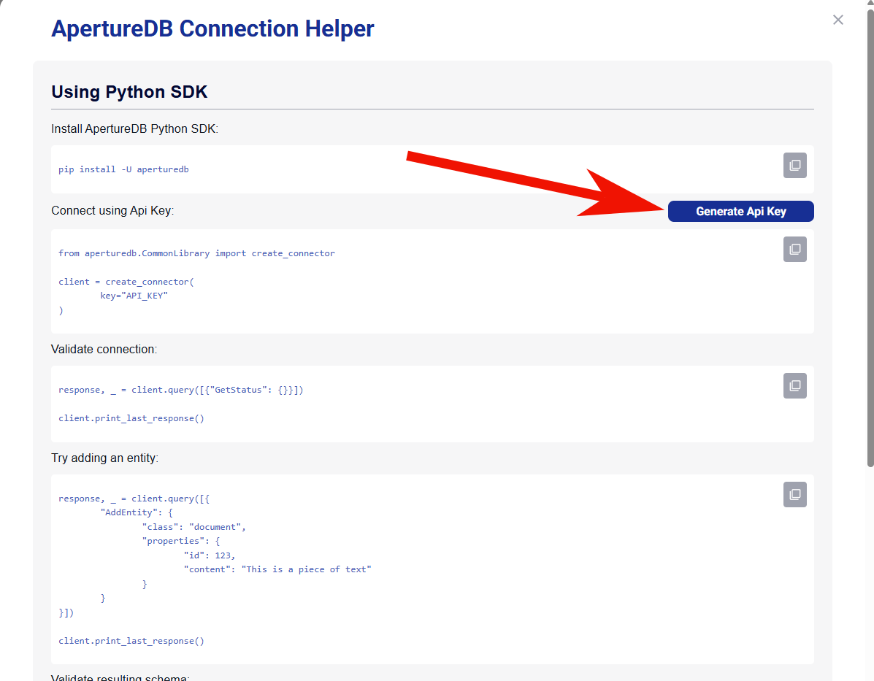Click the 'client = create_connector(' line
This screenshot has height=681, width=874.
(x=126, y=282)
